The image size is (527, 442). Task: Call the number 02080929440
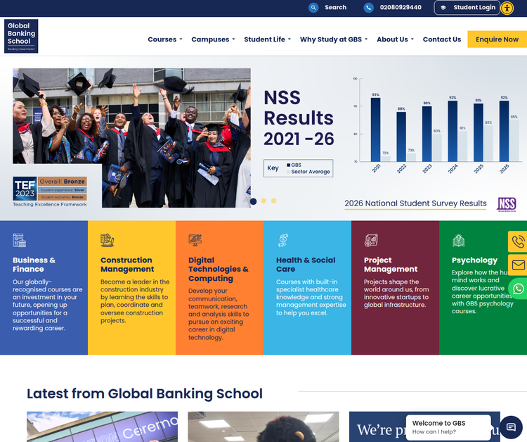pyautogui.click(x=401, y=8)
